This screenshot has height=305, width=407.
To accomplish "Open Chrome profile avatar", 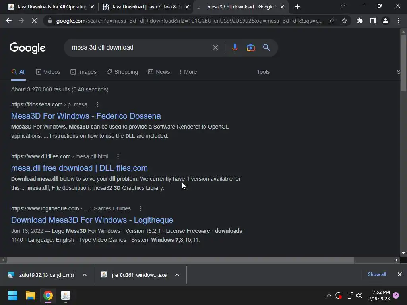I will pyautogui.click(x=386, y=21).
